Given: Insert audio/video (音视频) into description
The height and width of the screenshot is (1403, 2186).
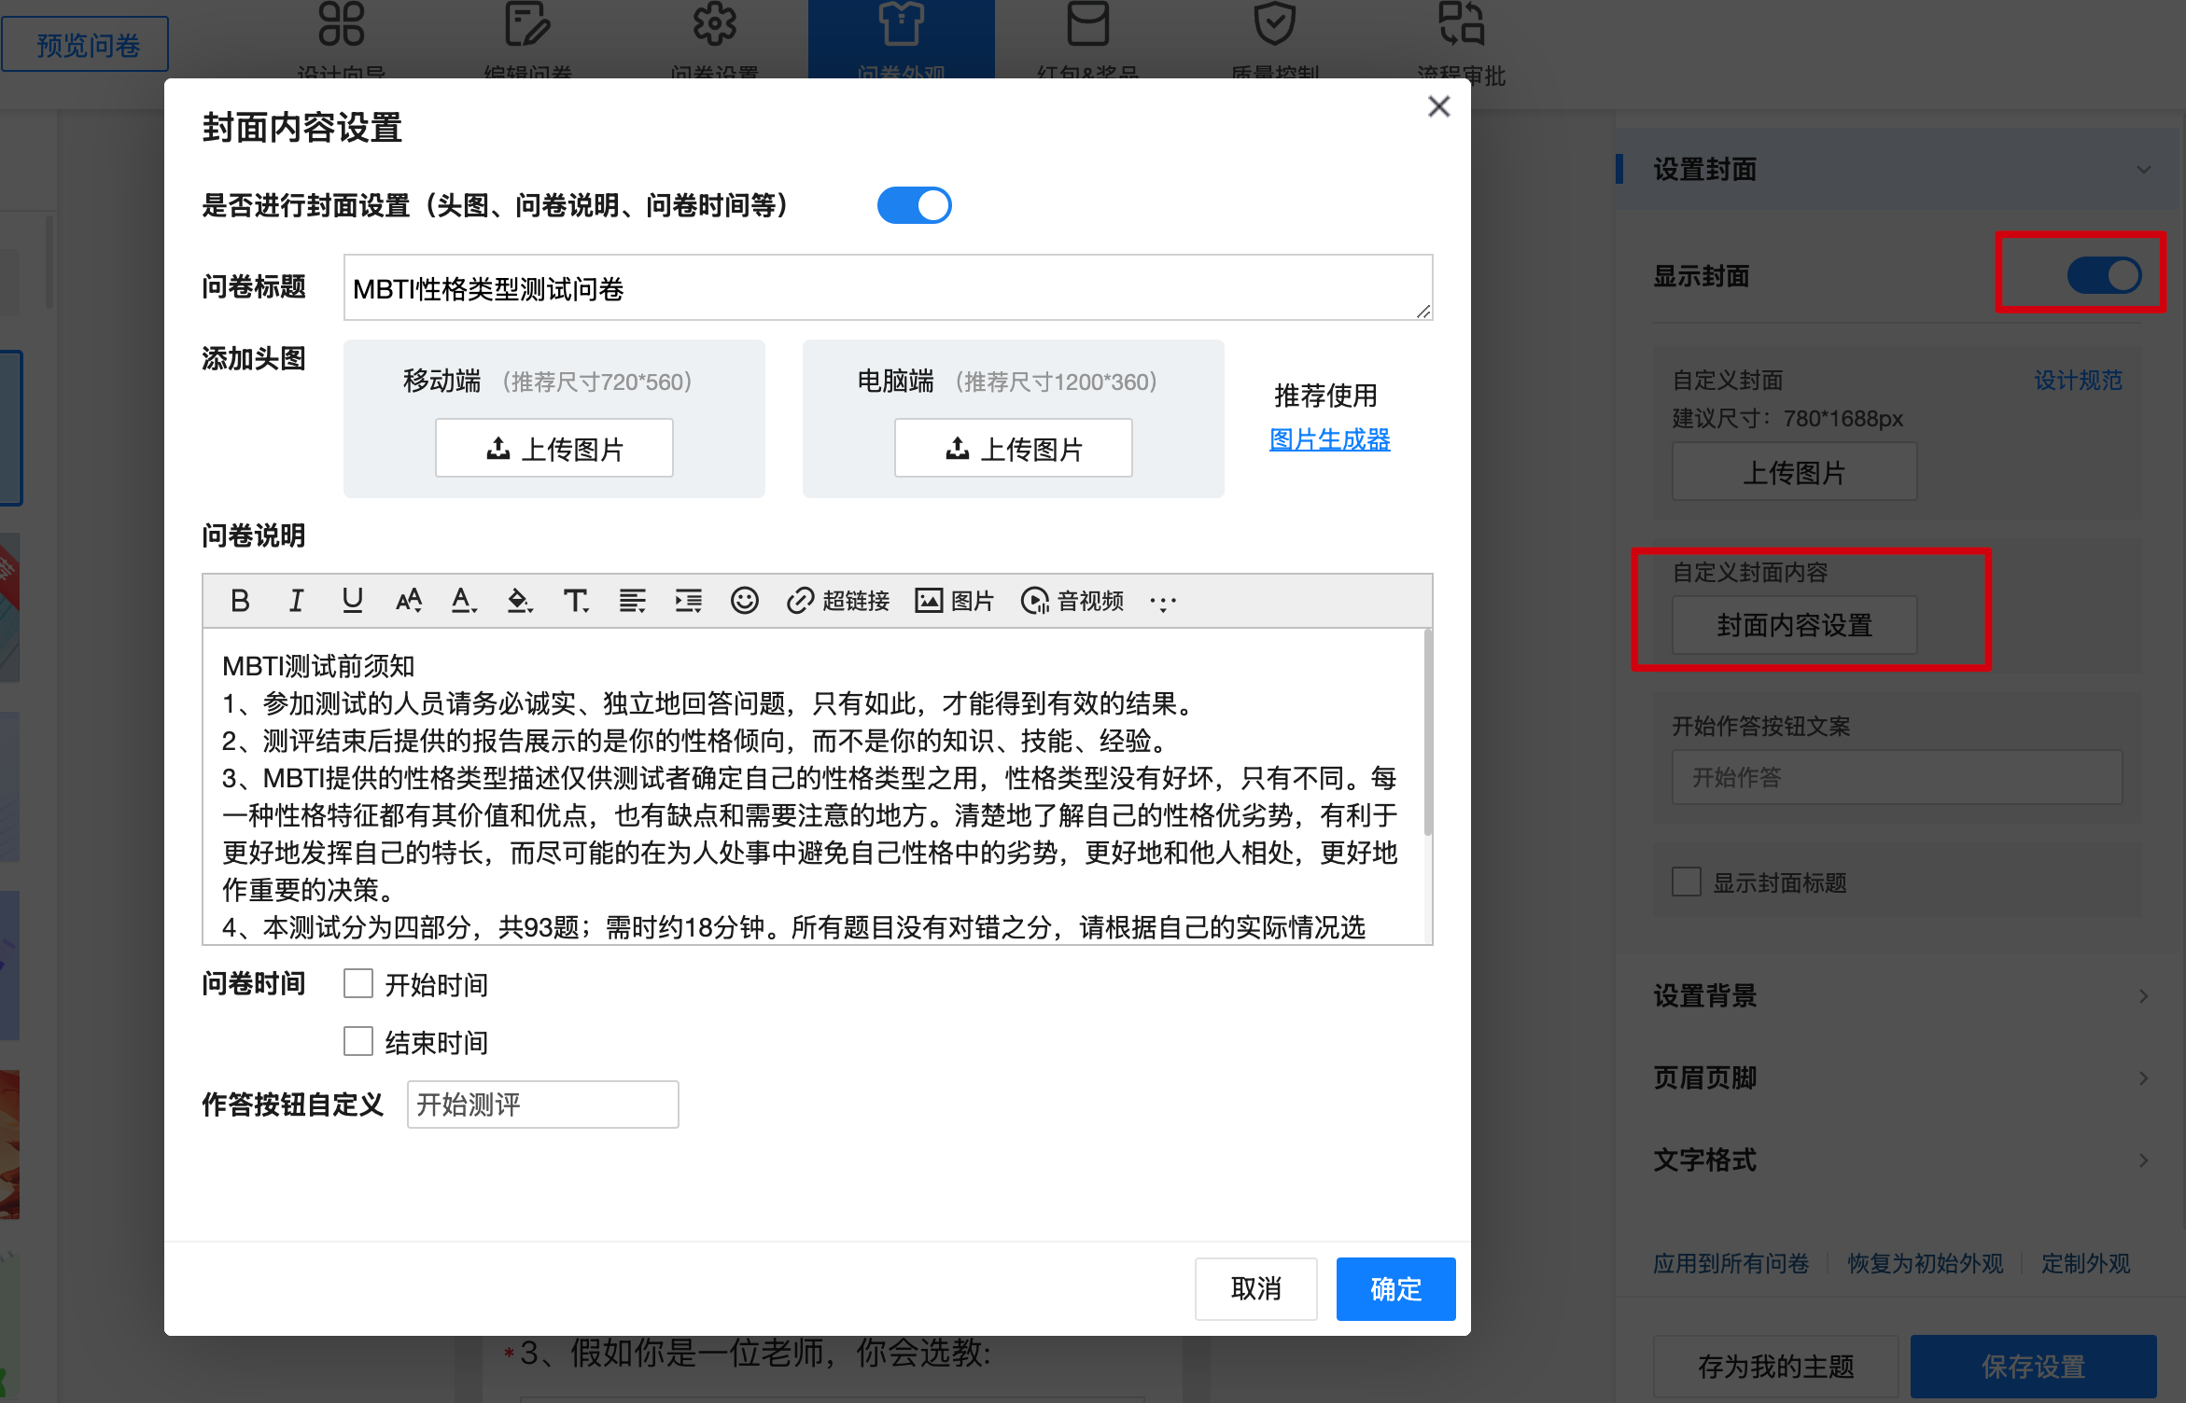Looking at the screenshot, I should [x=1072, y=601].
